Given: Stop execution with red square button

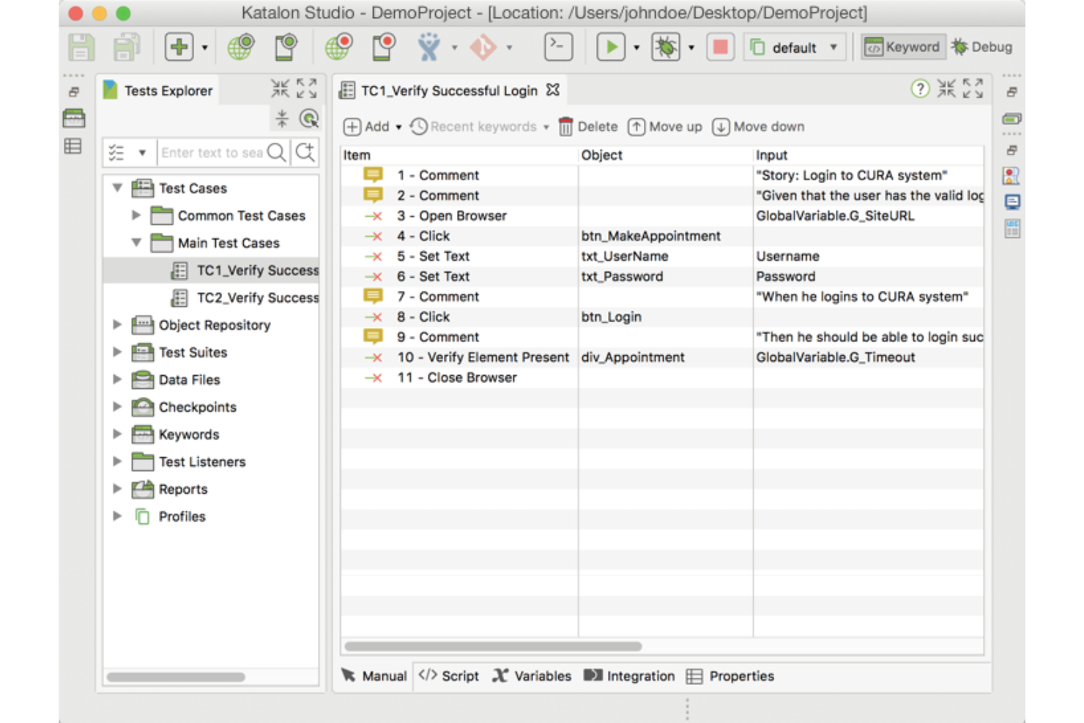Looking at the screenshot, I should [x=721, y=47].
